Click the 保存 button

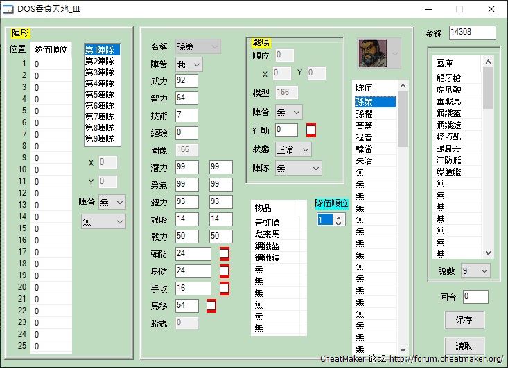coord(464,320)
